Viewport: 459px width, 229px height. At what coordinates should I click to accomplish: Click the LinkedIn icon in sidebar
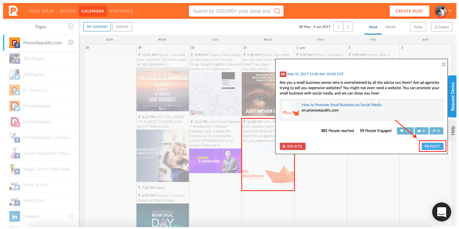click(15, 216)
